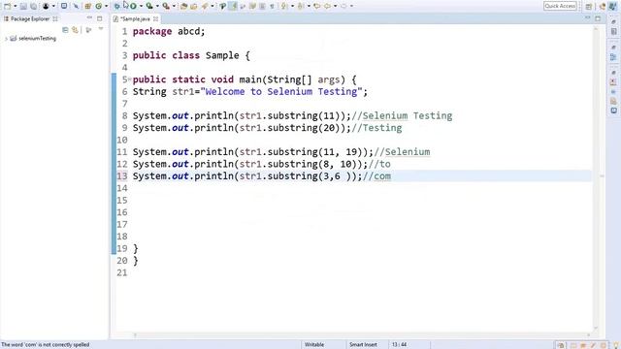
Task: Select the Sample.java editor tab
Action: [x=135, y=18]
